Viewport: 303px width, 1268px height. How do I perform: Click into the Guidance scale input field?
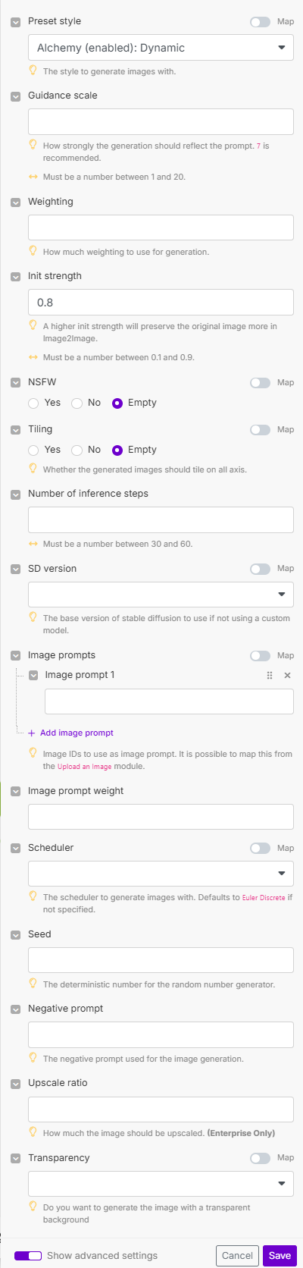tap(161, 122)
